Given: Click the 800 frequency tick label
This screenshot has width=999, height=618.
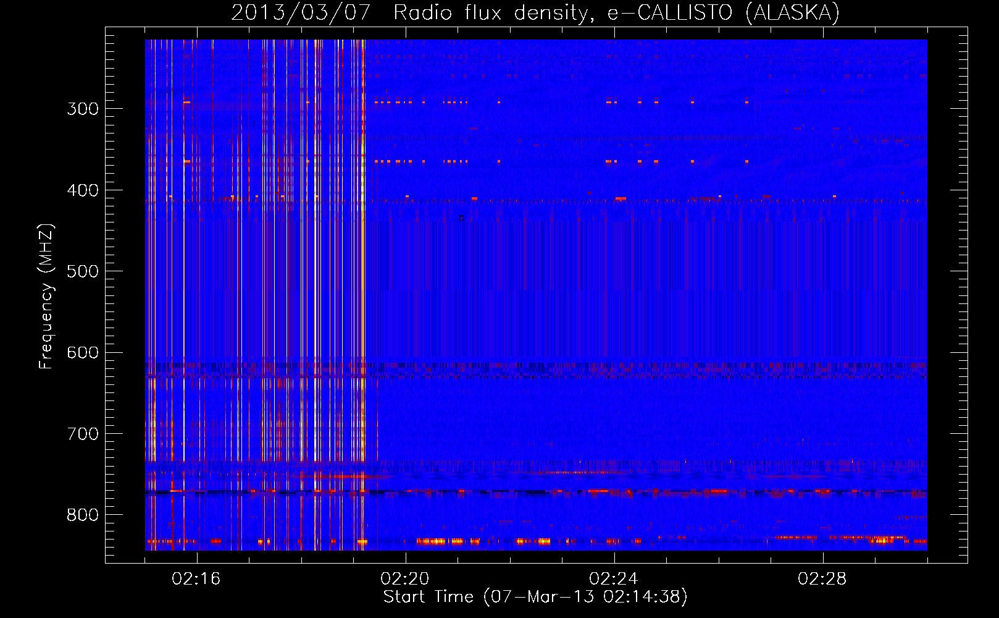Looking at the screenshot, I should click(83, 515).
